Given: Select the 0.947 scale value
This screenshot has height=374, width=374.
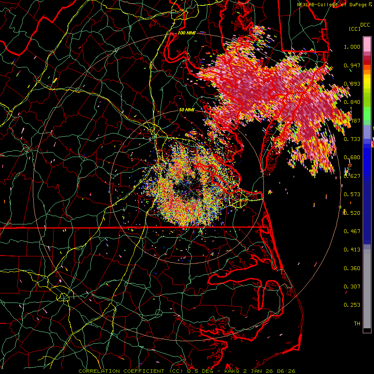Looking at the screenshot, I should 352,65.
